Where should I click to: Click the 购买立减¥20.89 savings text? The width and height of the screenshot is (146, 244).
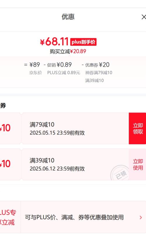(68, 51)
